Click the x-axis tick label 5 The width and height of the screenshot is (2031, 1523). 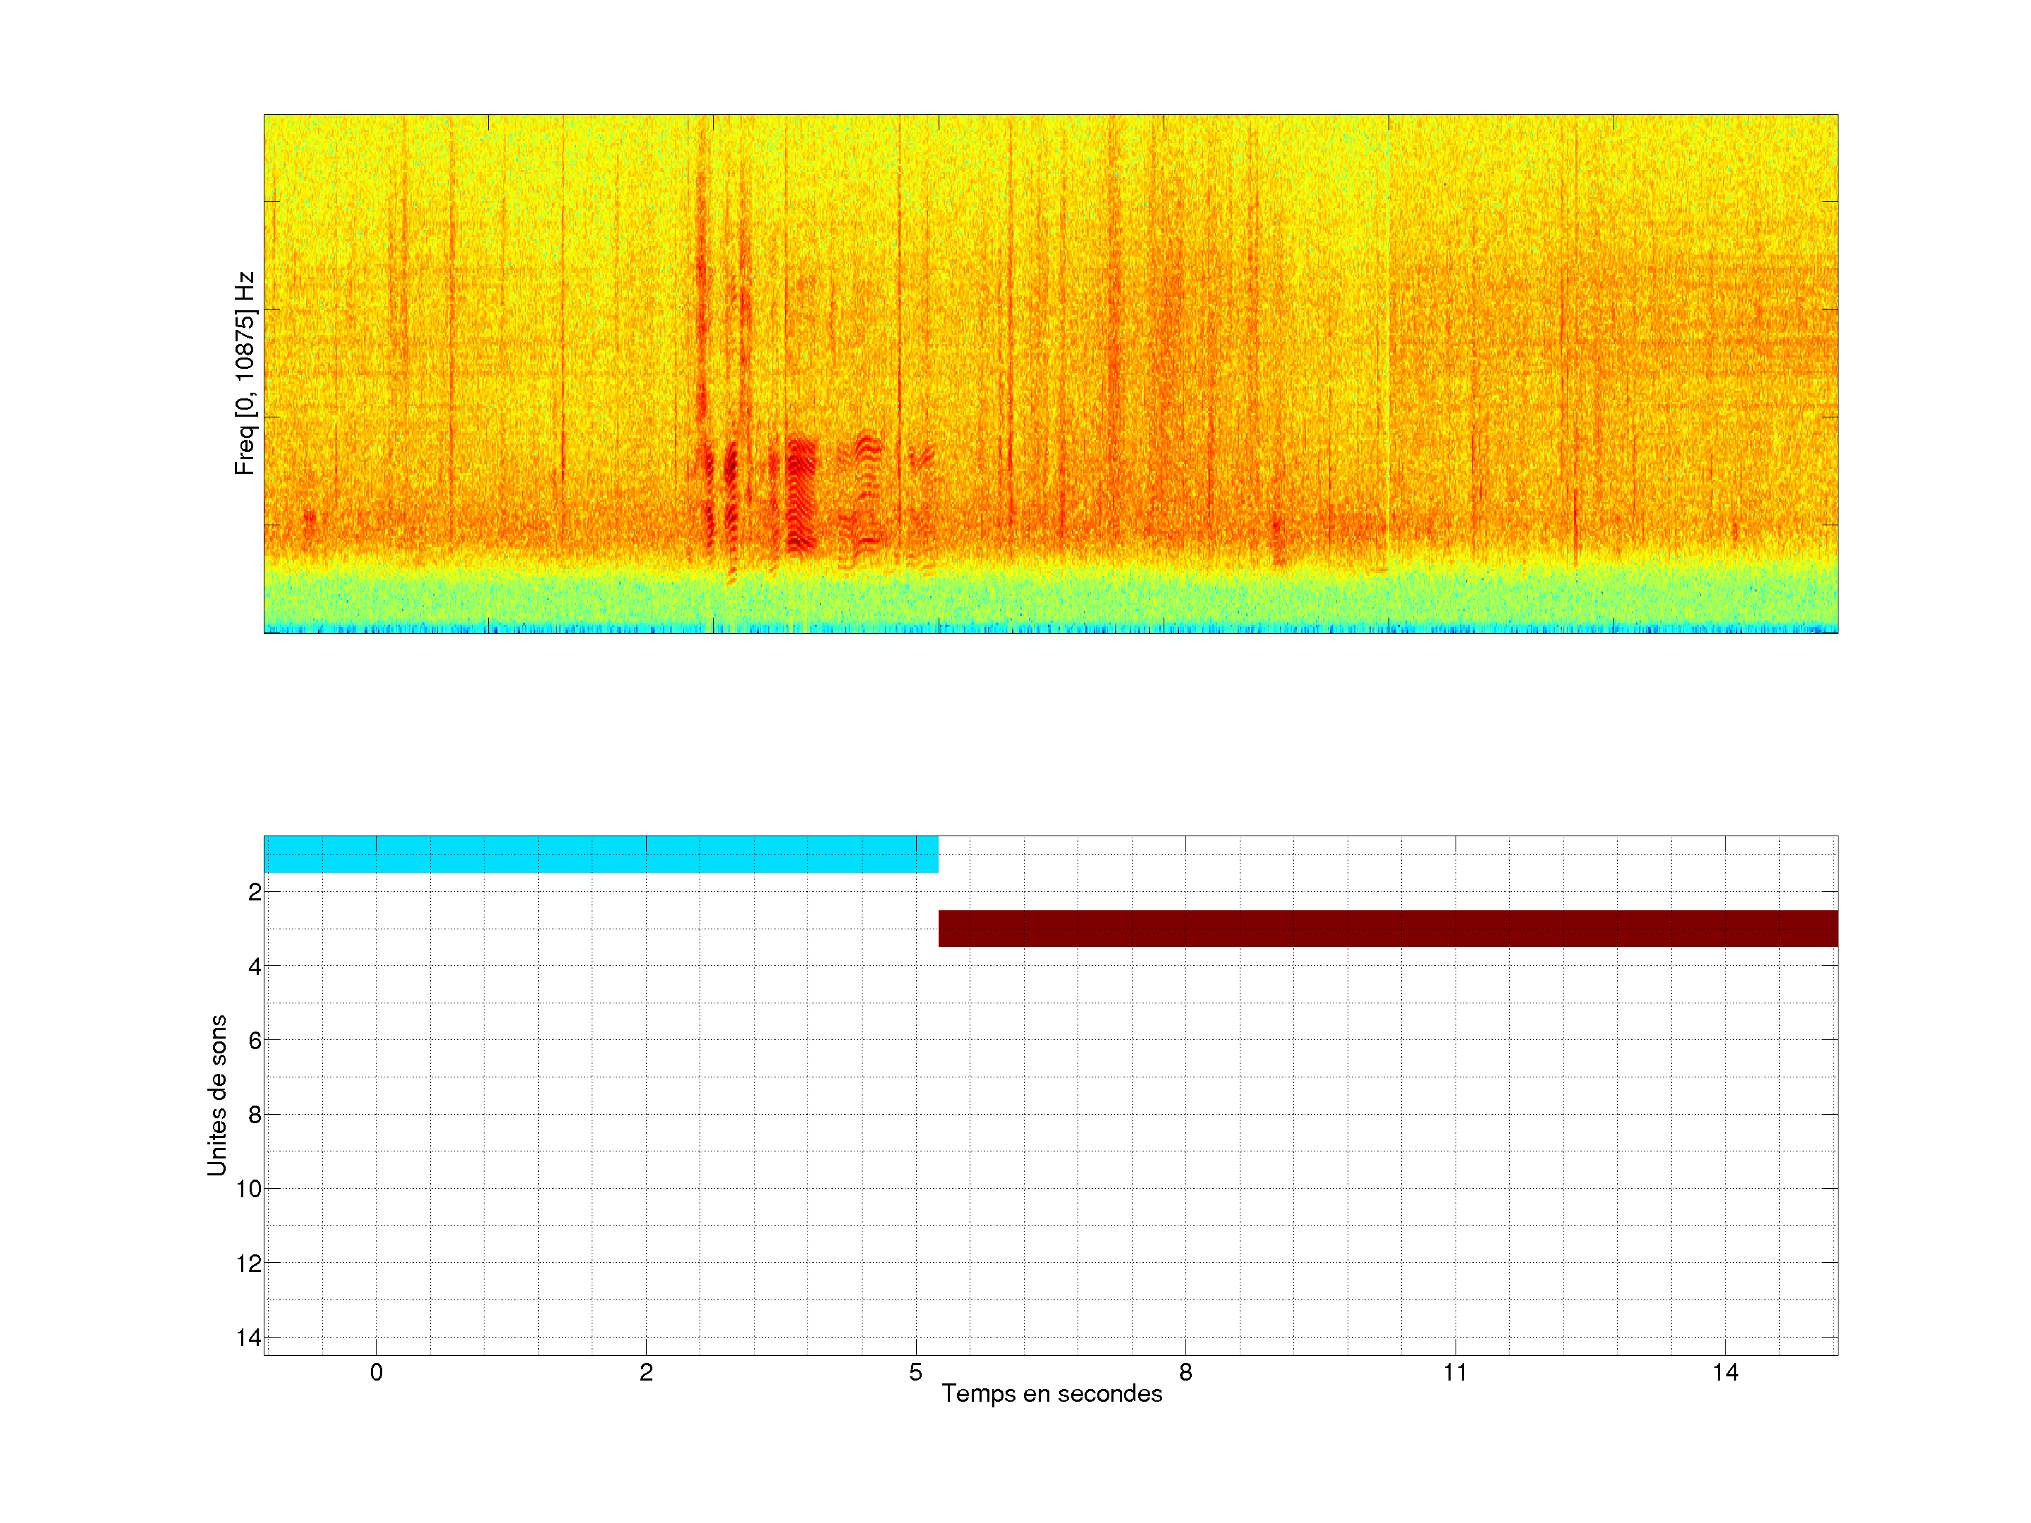(x=915, y=1372)
